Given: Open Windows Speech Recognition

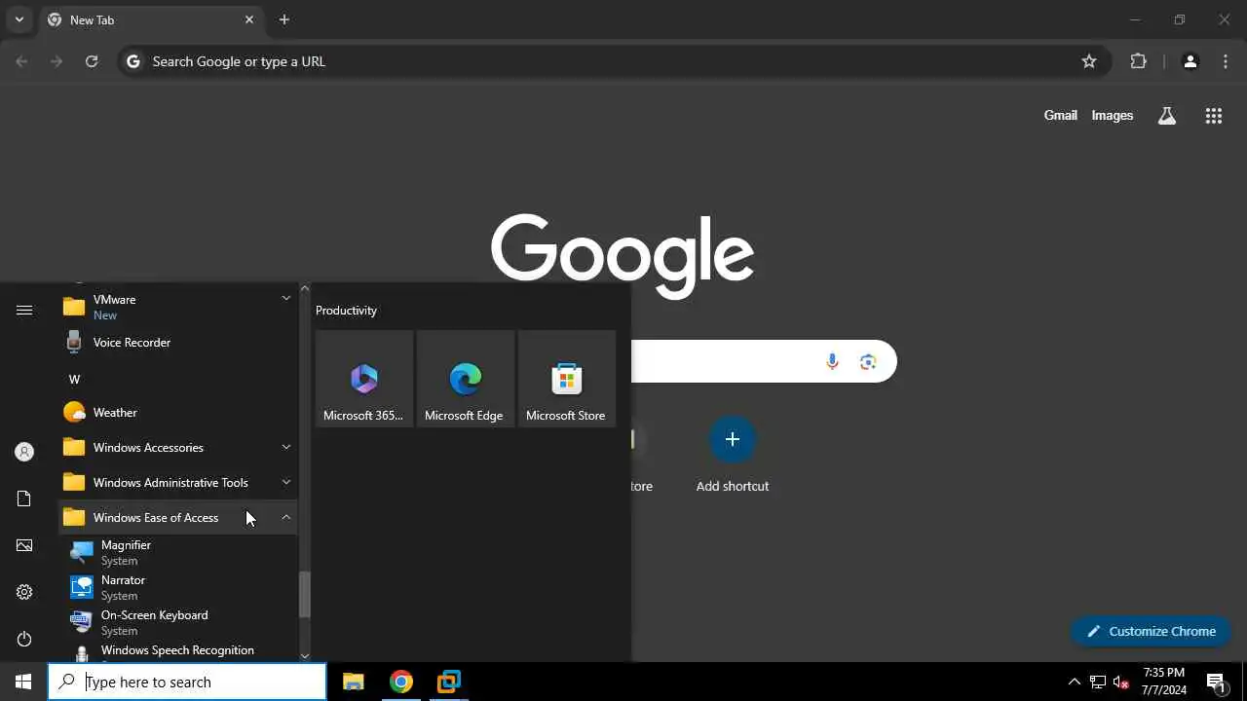Looking at the screenshot, I should tap(178, 651).
